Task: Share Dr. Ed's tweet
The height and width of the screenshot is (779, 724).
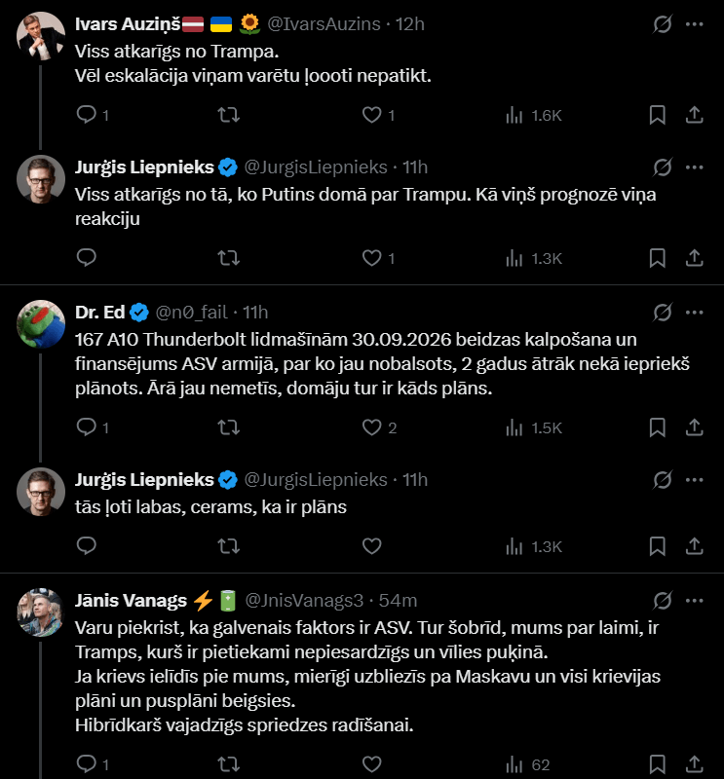Action: pos(694,427)
